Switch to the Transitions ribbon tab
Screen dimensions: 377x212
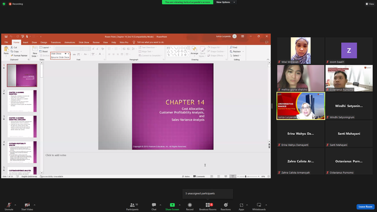coord(56,42)
